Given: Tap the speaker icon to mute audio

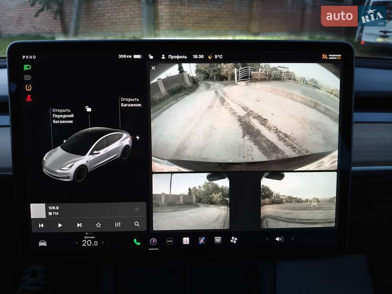Looking at the screenshot, I should 280,240.
